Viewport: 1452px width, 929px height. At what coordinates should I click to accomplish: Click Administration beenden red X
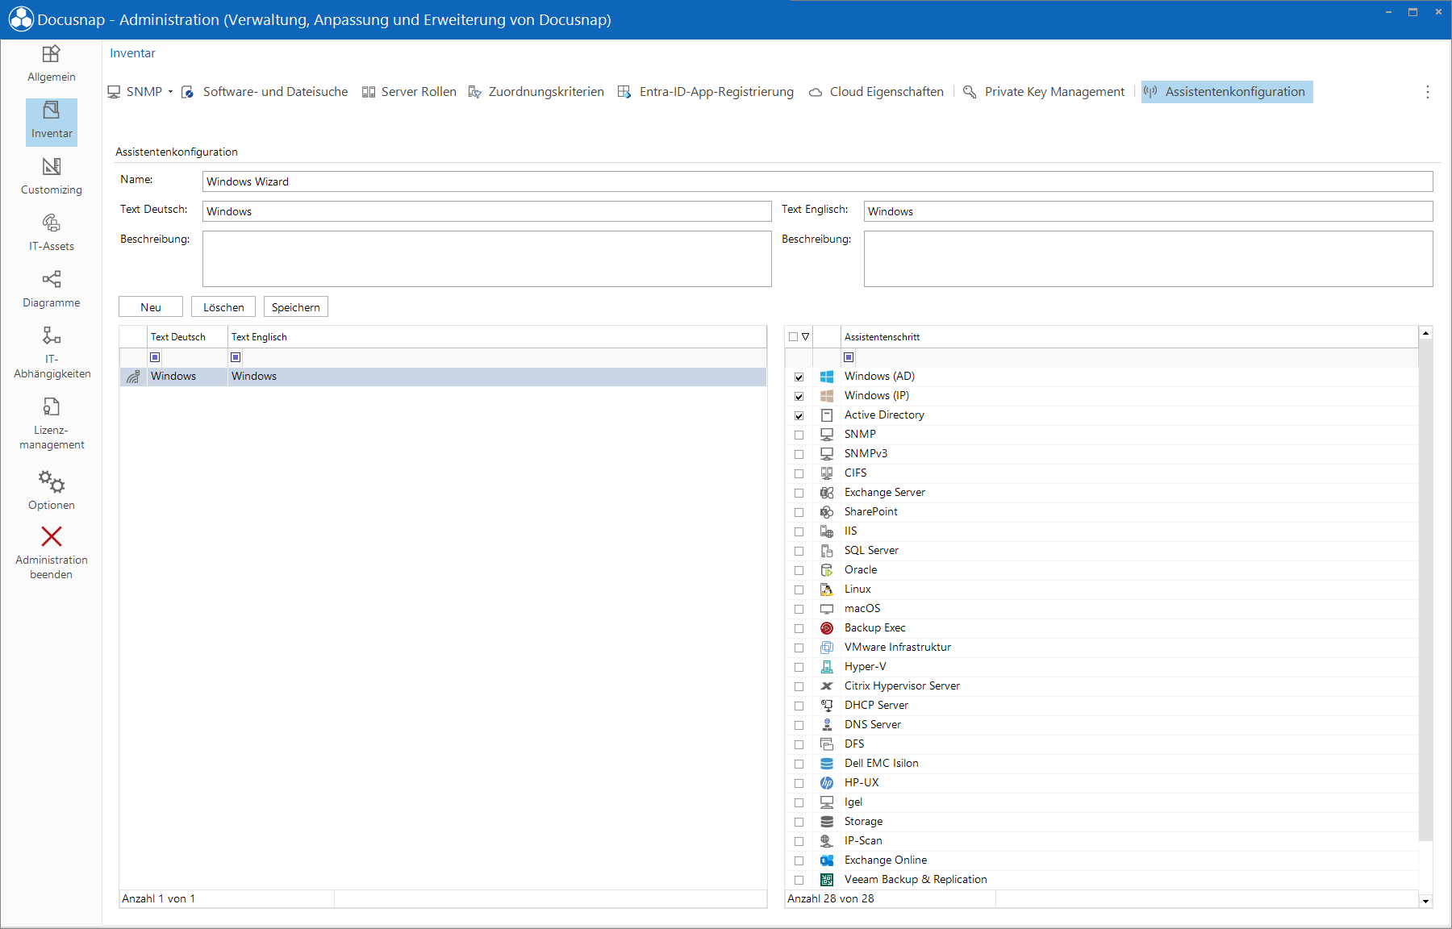pos(52,537)
